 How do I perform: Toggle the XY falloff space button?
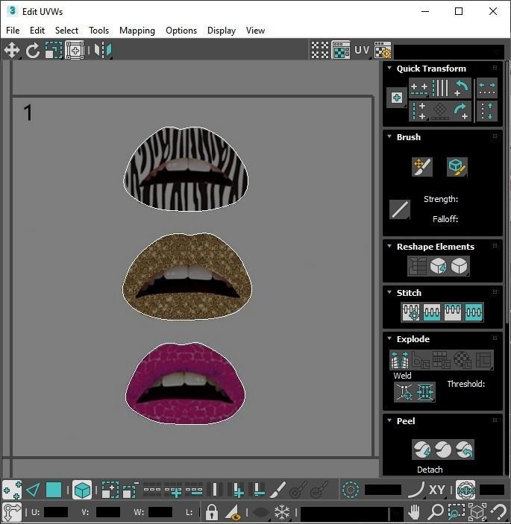pos(436,490)
